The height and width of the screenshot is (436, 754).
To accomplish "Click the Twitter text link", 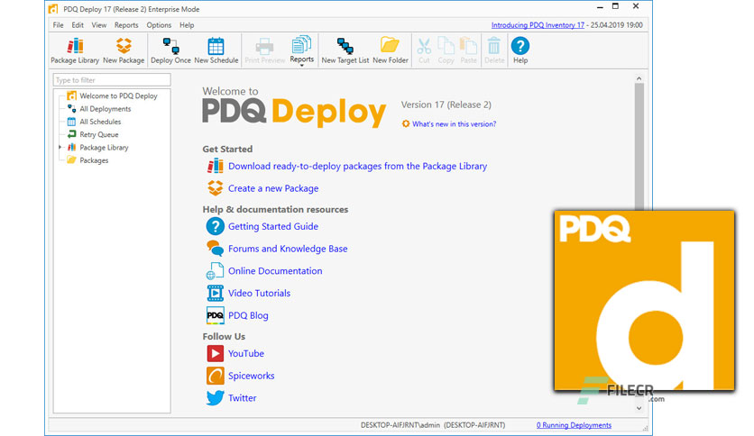I will (242, 397).
